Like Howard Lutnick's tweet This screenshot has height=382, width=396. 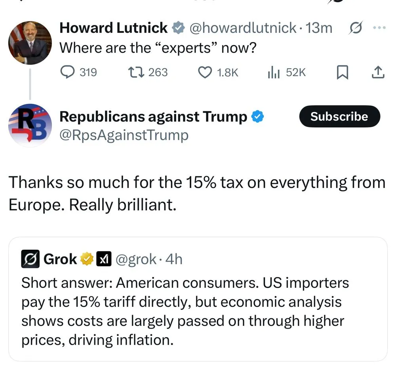pyautogui.click(x=205, y=72)
